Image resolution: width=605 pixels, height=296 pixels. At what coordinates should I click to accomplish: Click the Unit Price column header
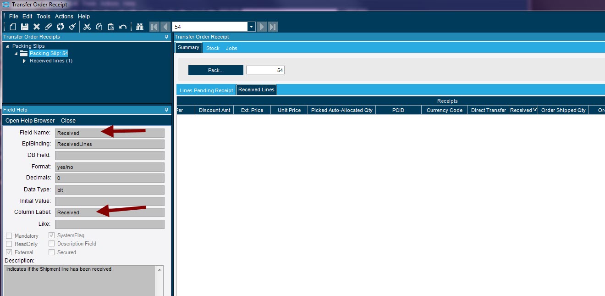[x=289, y=110]
